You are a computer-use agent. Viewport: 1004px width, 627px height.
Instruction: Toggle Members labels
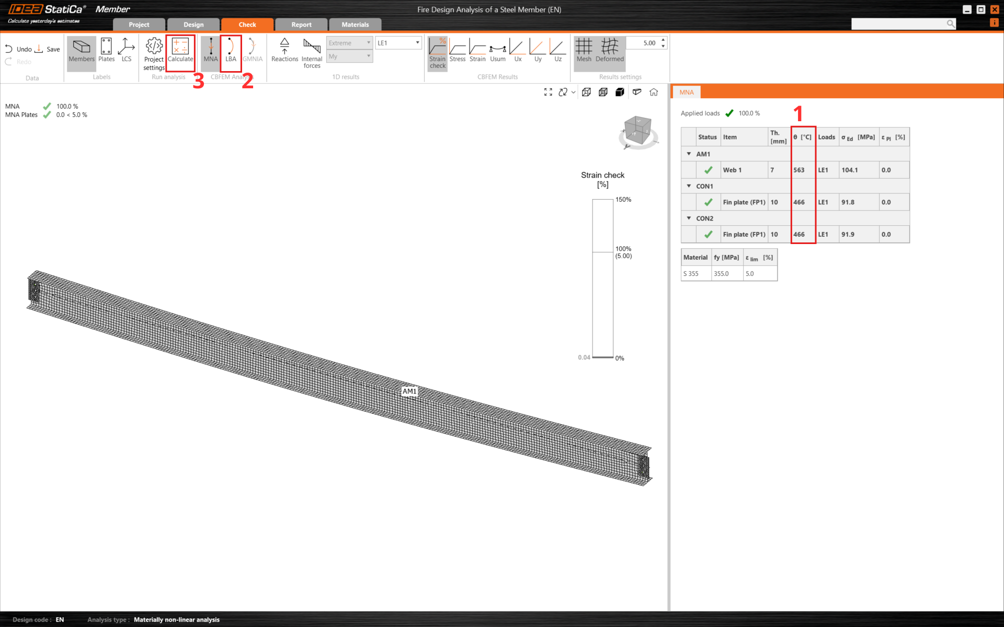(82, 51)
